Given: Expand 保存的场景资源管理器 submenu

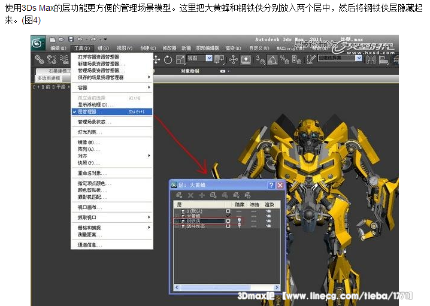Looking at the screenshot, I should click(x=112, y=77).
